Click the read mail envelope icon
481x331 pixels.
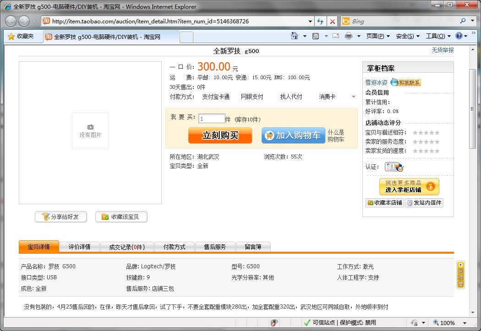tap(336, 36)
